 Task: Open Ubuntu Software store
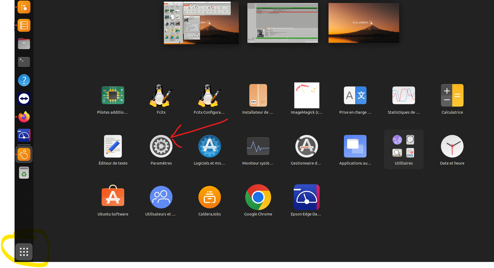[113, 197]
